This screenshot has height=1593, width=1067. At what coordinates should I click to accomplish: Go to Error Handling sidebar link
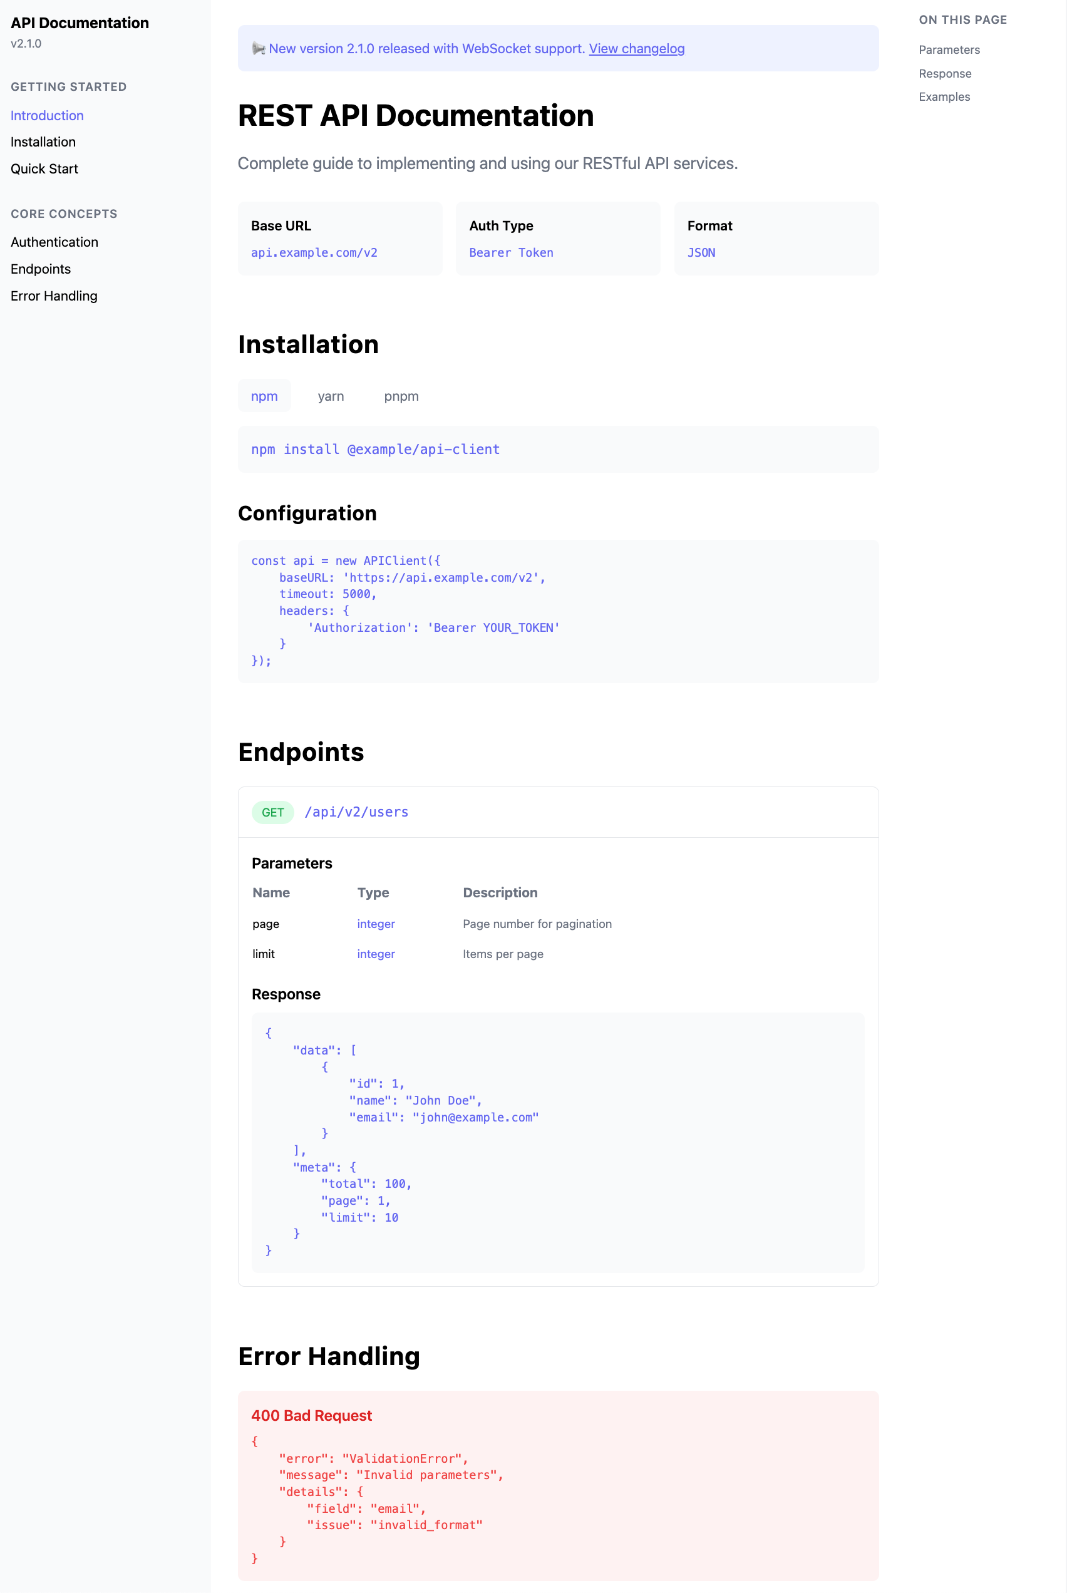[x=54, y=296]
